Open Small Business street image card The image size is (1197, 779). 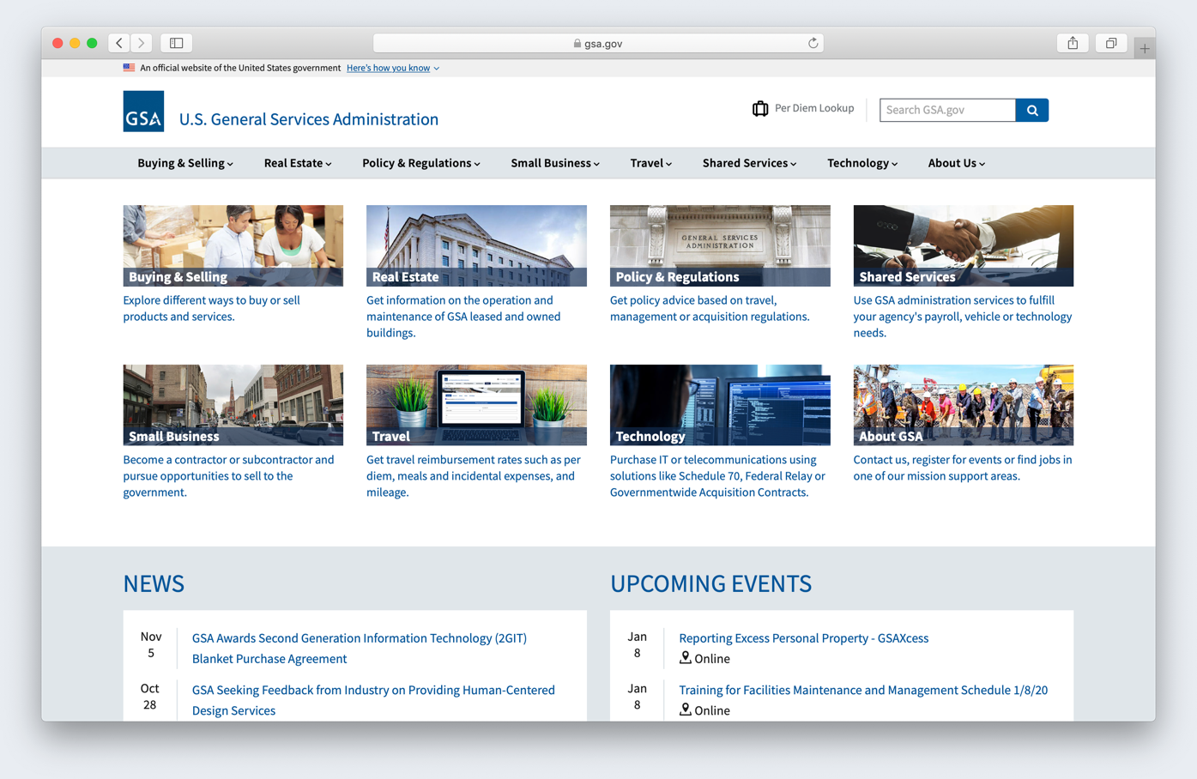(x=233, y=405)
